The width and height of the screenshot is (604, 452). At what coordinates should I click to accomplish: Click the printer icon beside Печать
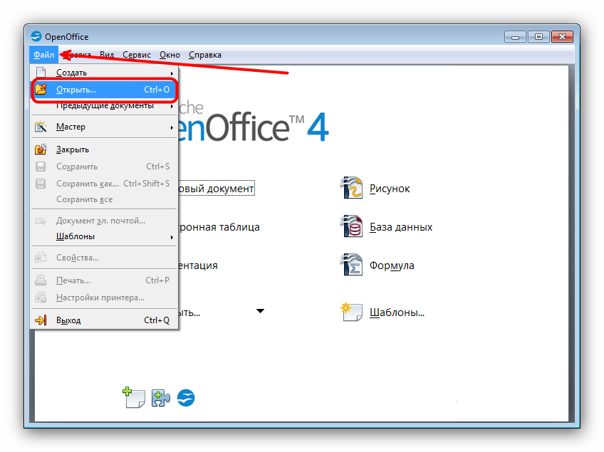coord(41,280)
